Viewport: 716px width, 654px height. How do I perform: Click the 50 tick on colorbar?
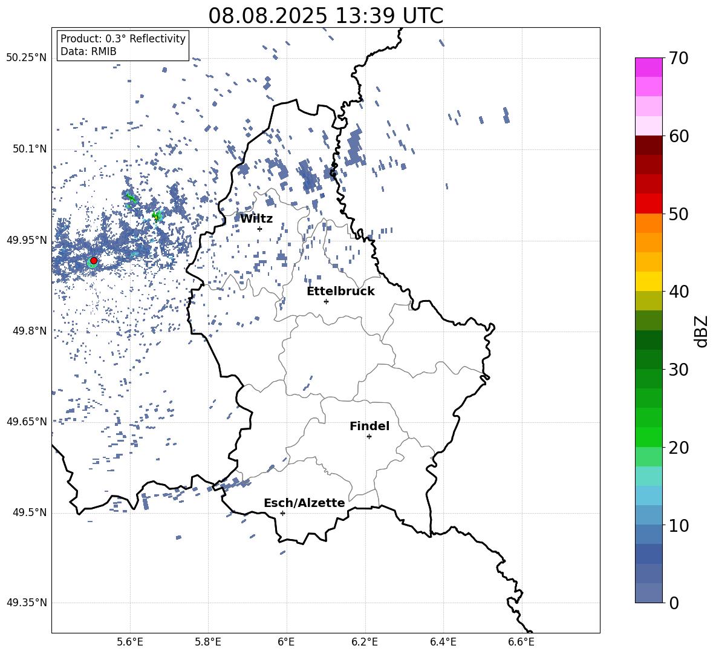pos(679,214)
